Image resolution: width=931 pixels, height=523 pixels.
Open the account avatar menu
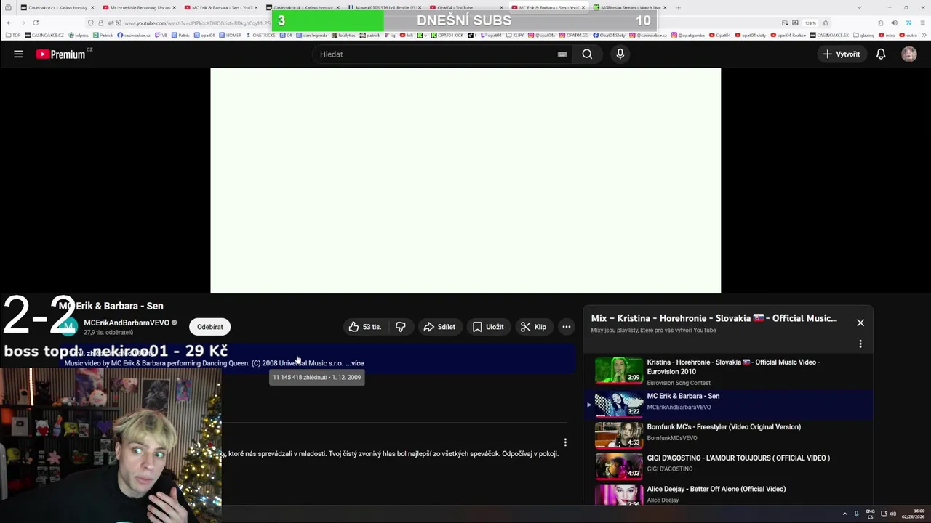(909, 54)
